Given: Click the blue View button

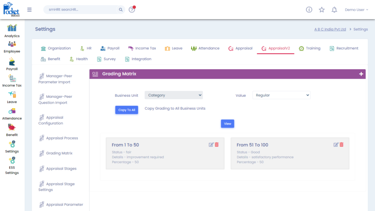Looking at the screenshot, I should tap(227, 124).
